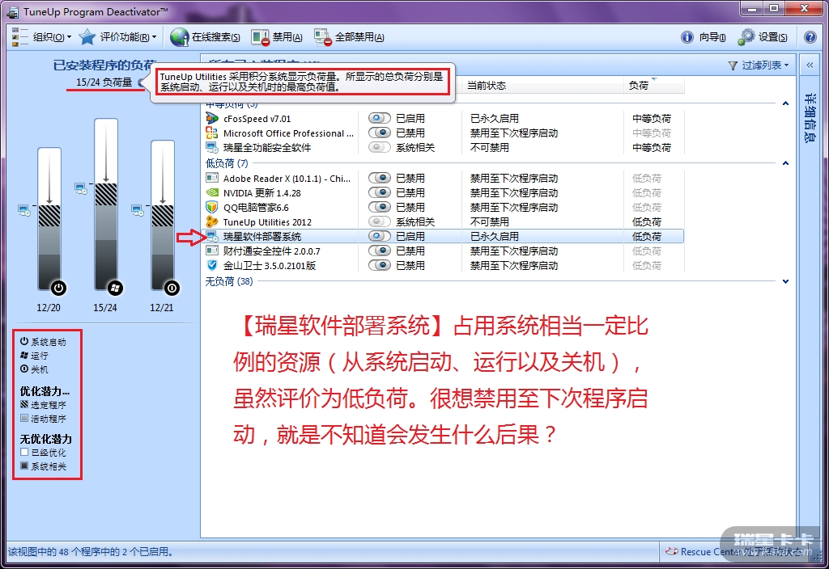The height and width of the screenshot is (569, 829).
Task: Click the 选定程序 legend entry
Action: click(x=43, y=405)
